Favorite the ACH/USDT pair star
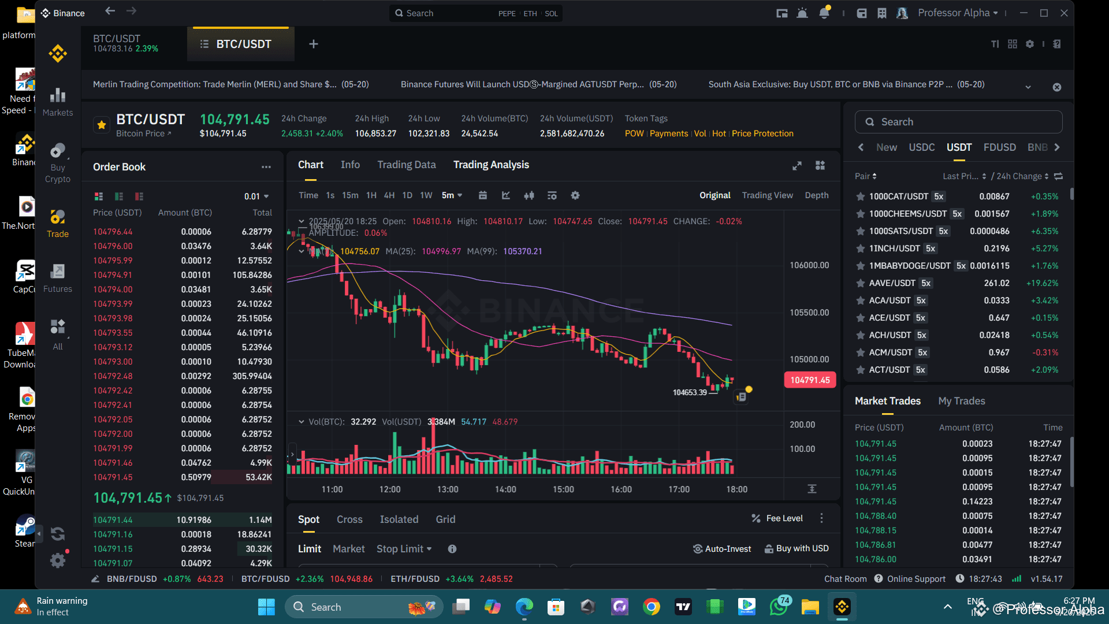Viewport: 1109px width, 624px height. click(861, 335)
